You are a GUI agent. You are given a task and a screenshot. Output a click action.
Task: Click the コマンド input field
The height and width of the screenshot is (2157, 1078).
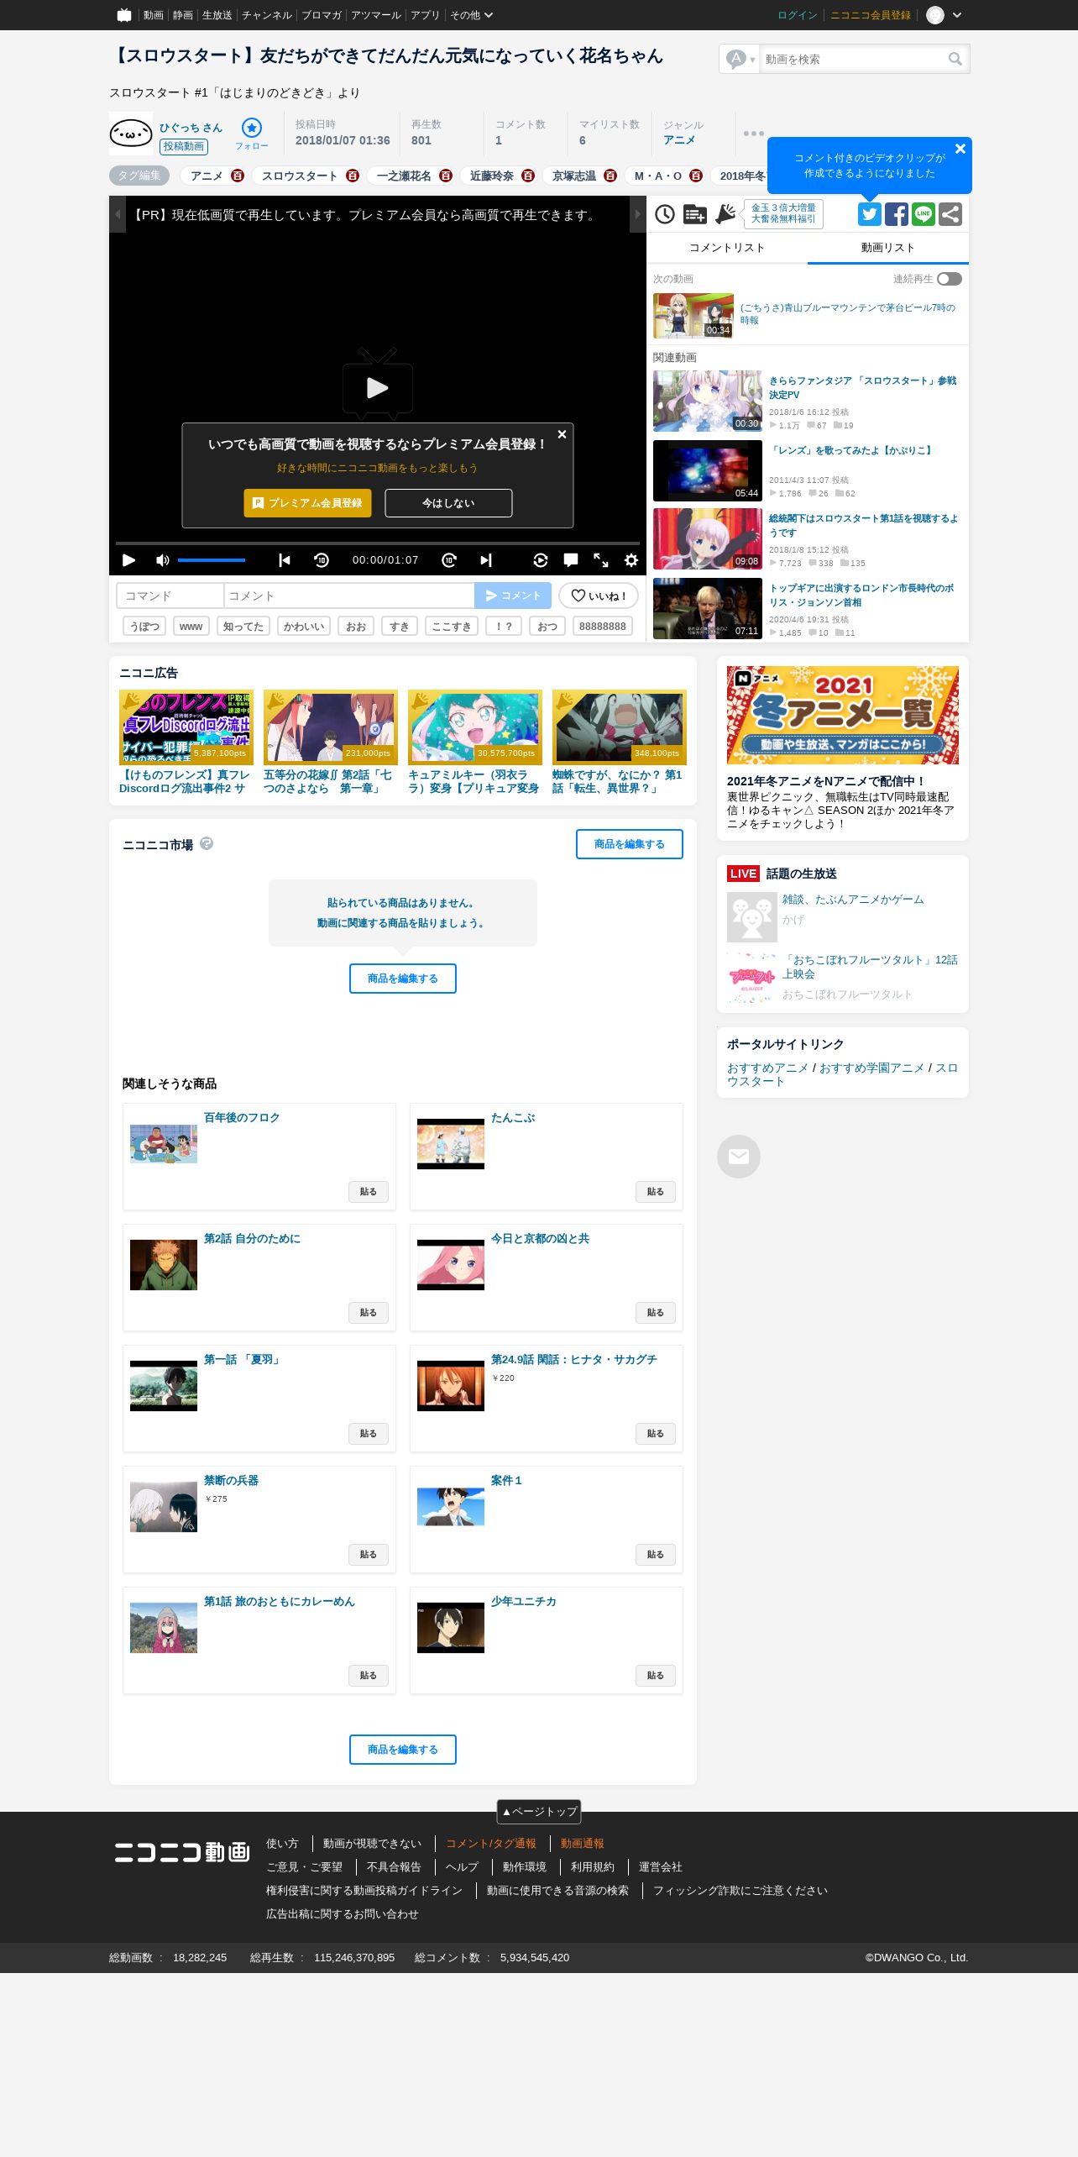(x=170, y=596)
